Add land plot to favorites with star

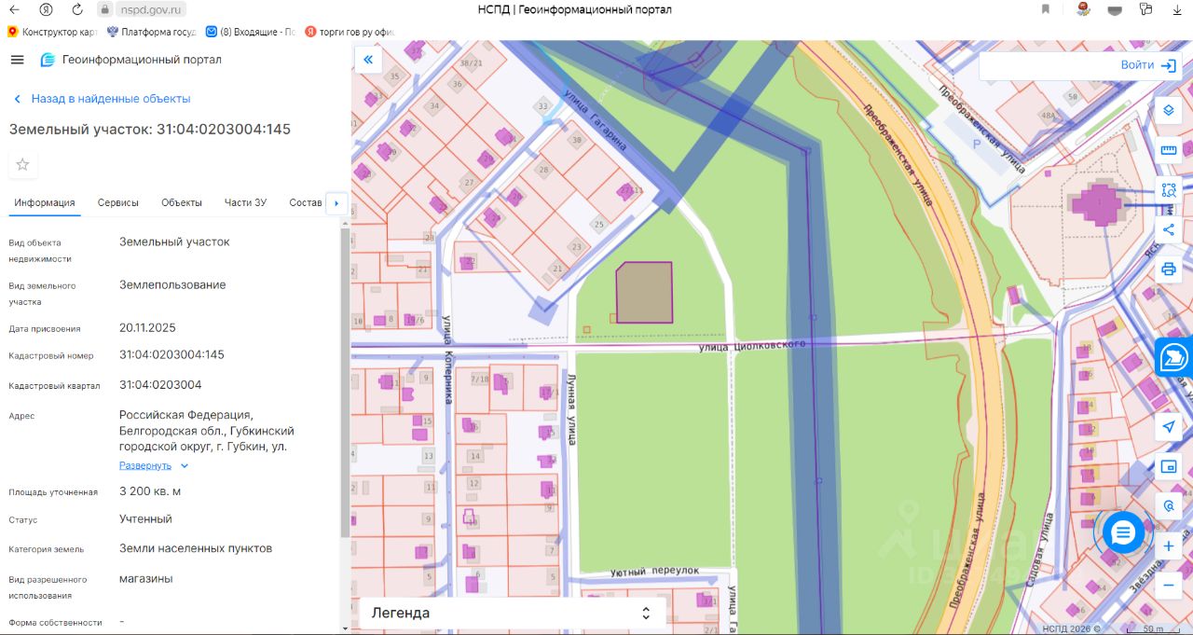(x=22, y=165)
